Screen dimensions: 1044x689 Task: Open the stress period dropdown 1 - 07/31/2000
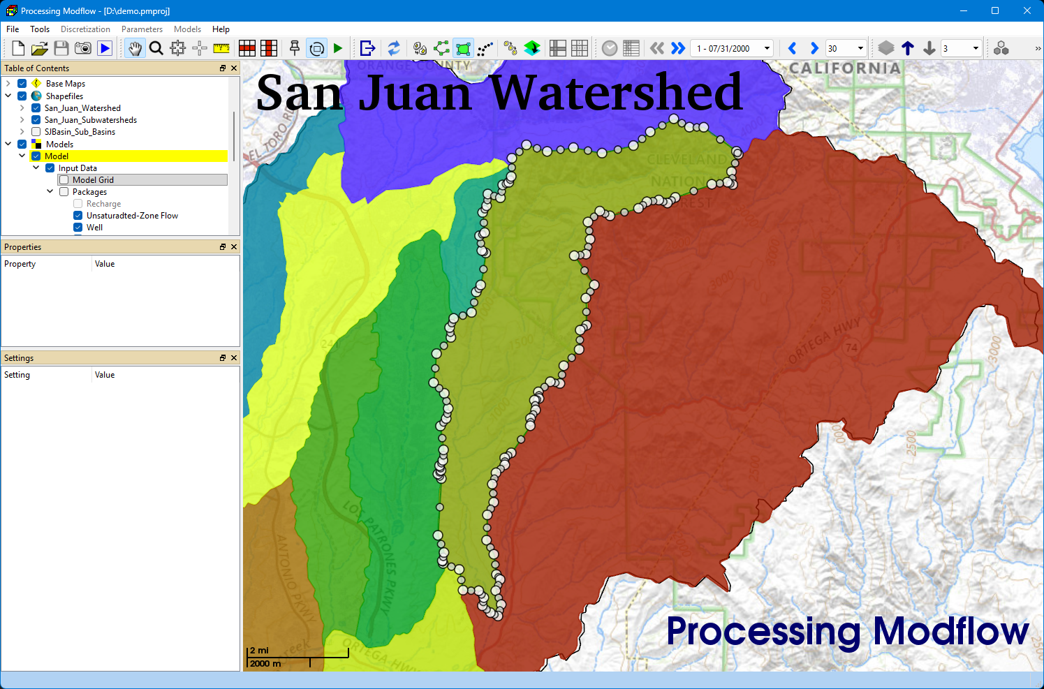(x=732, y=48)
